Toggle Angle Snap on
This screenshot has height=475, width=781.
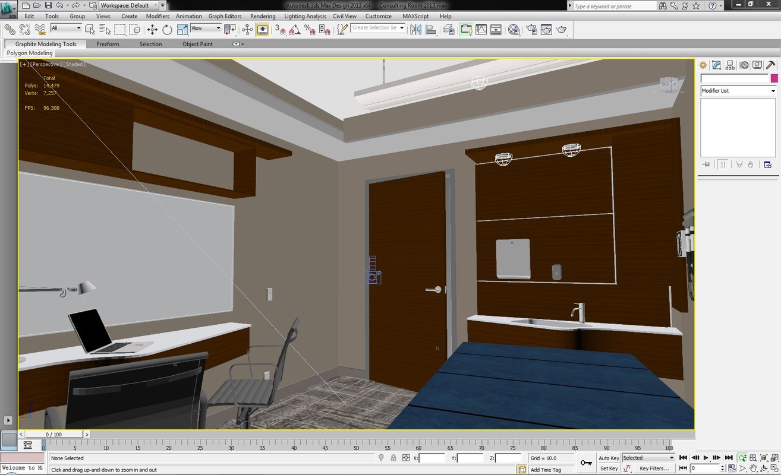click(295, 29)
